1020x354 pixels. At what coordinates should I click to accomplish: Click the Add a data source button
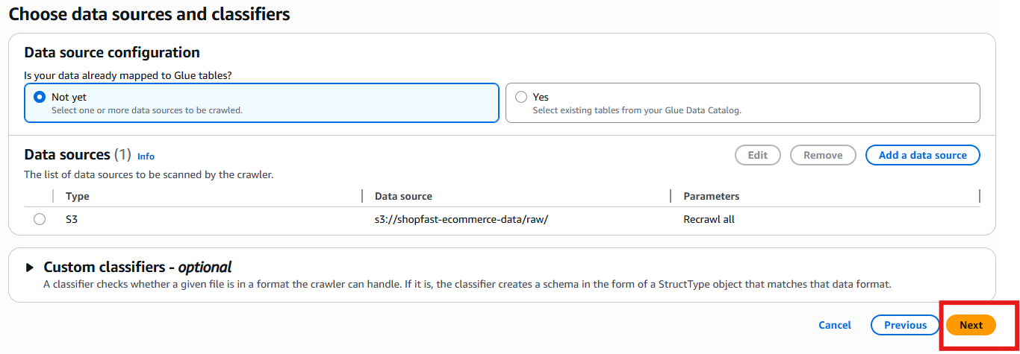(x=922, y=155)
